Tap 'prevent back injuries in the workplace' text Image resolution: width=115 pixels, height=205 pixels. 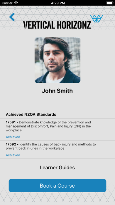pos(35,148)
